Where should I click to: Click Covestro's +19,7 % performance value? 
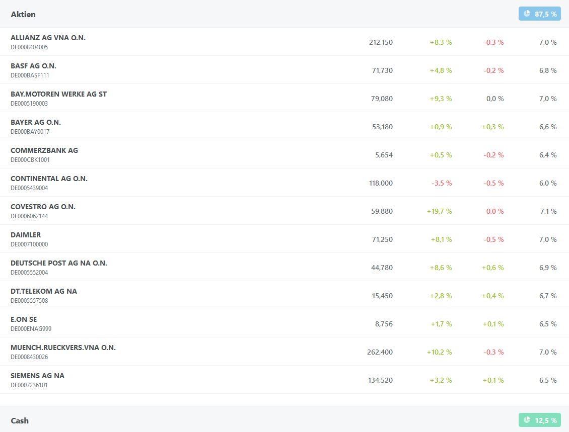439,211
